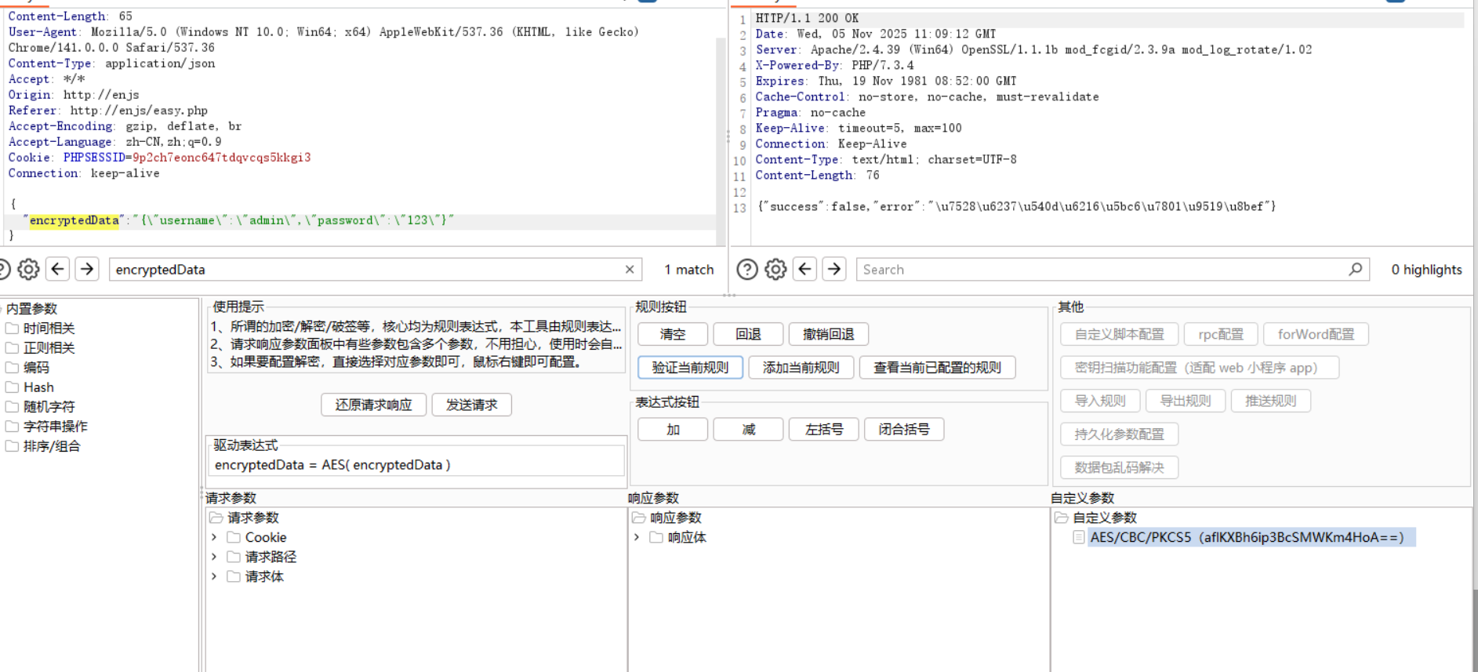This screenshot has height=672, width=1478.
Task: Open request search settings gear icon
Action: pos(28,270)
